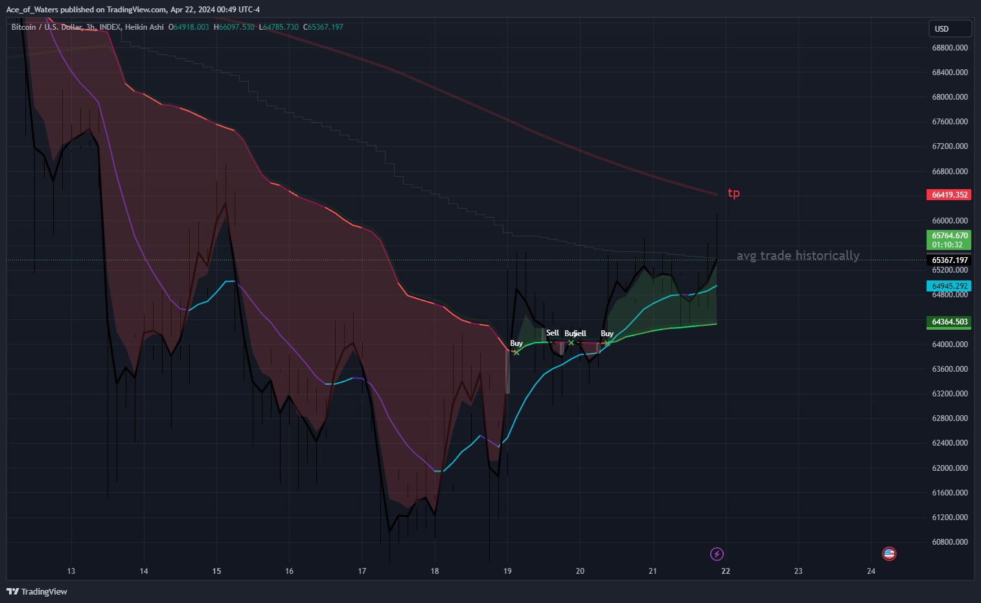Click the date 19 on time axis
This screenshot has height=603, width=981.
pyautogui.click(x=507, y=571)
